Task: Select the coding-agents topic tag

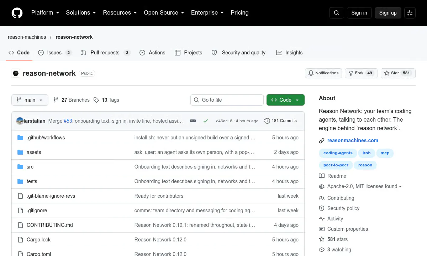Action: (338, 153)
